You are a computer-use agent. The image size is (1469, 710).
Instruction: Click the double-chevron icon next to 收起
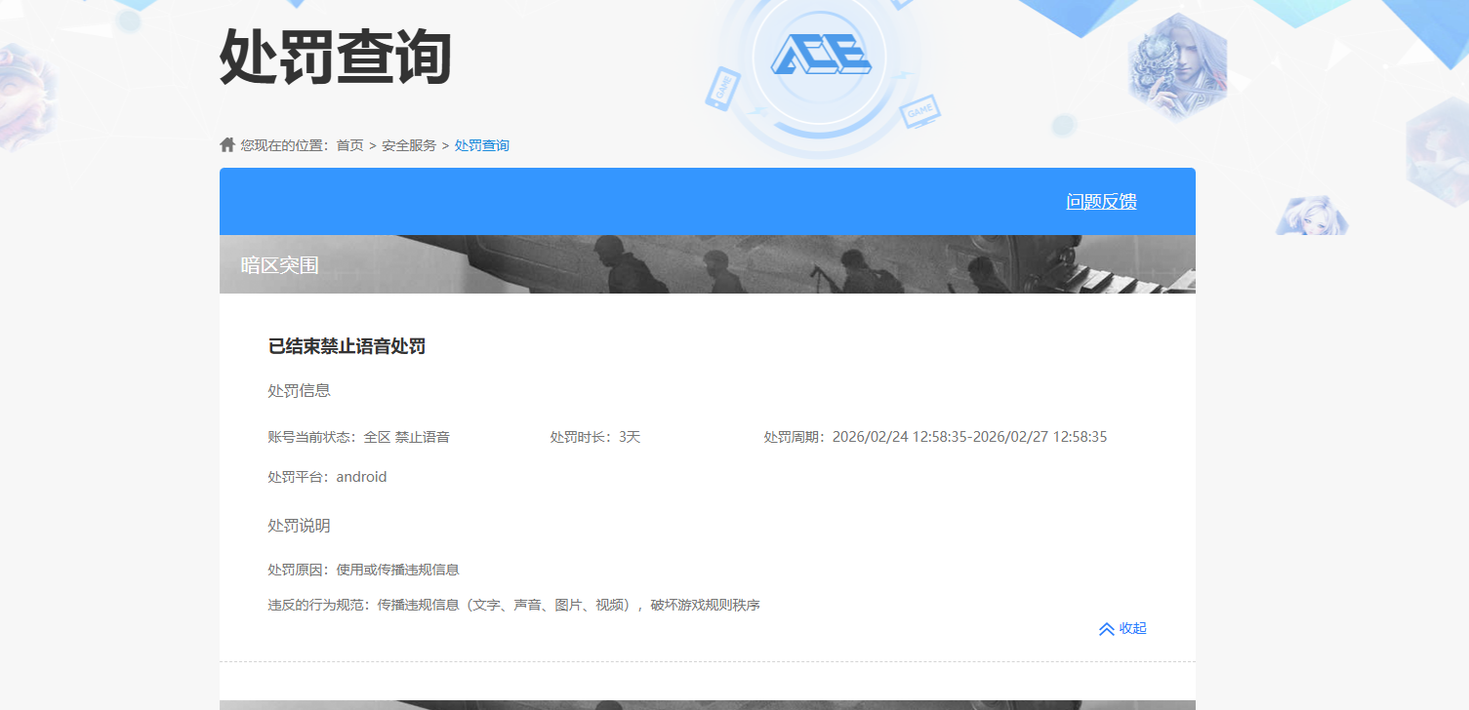point(1105,629)
